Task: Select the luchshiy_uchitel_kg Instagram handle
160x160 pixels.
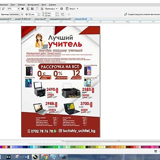Action: pyautogui.click(x=79, y=131)
